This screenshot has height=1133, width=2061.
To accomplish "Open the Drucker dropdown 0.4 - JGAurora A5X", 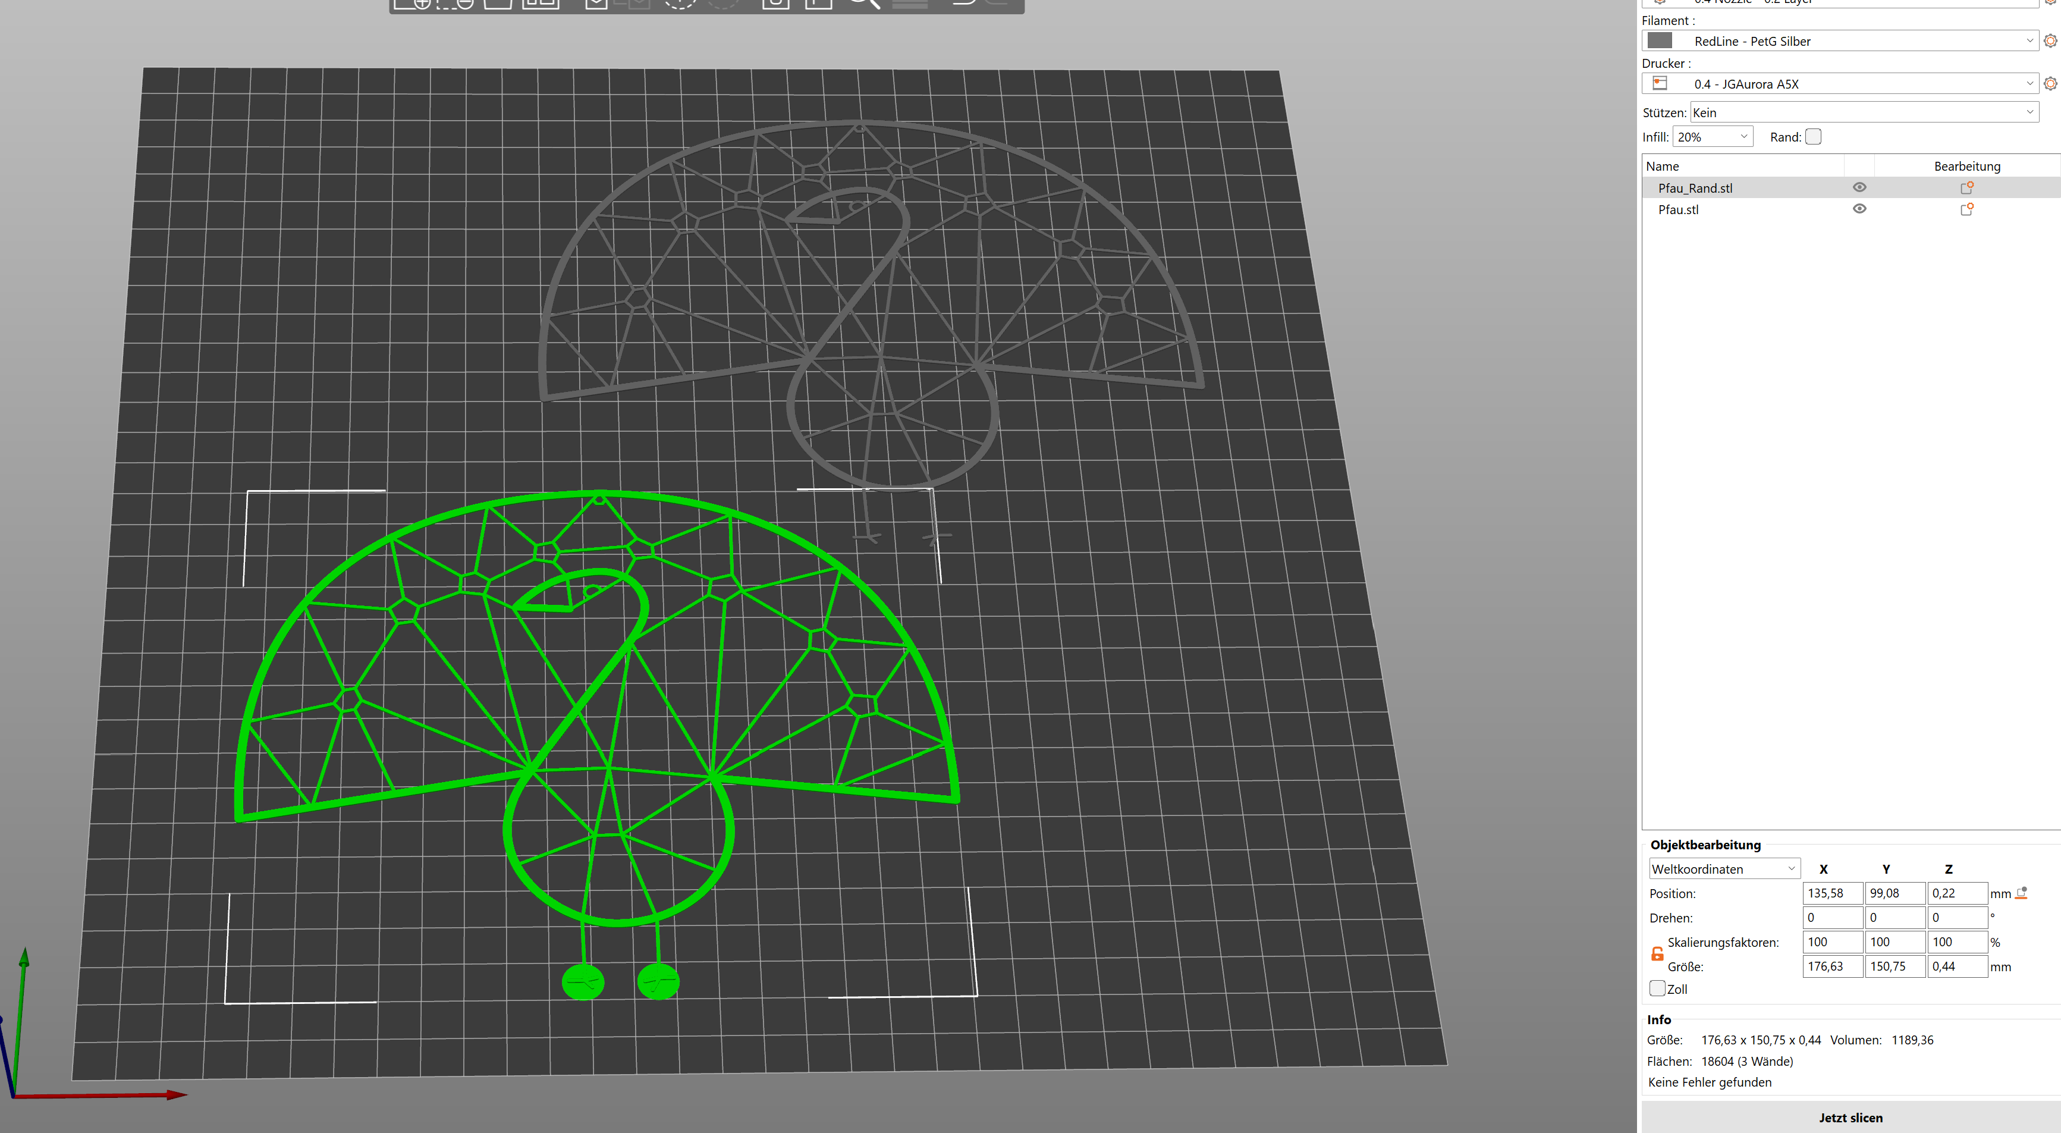I will tap(1839, 83).
